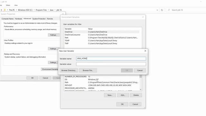The width and height of the screenshot is (206, 116).
Task: Click the system variables scrollbar thumb
Action: (141, 76)
